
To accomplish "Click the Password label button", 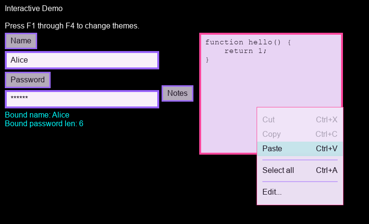I will [27, 80].
